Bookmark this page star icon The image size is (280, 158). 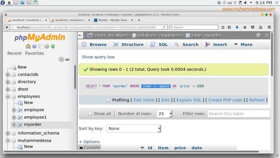tap(223, 27)
